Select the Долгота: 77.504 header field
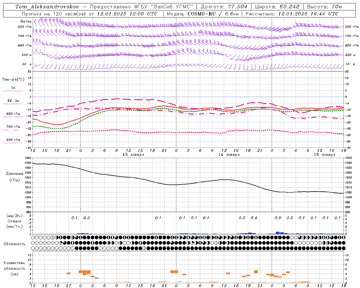The height and width of the screenshot is (288, 360). point(224,7)
